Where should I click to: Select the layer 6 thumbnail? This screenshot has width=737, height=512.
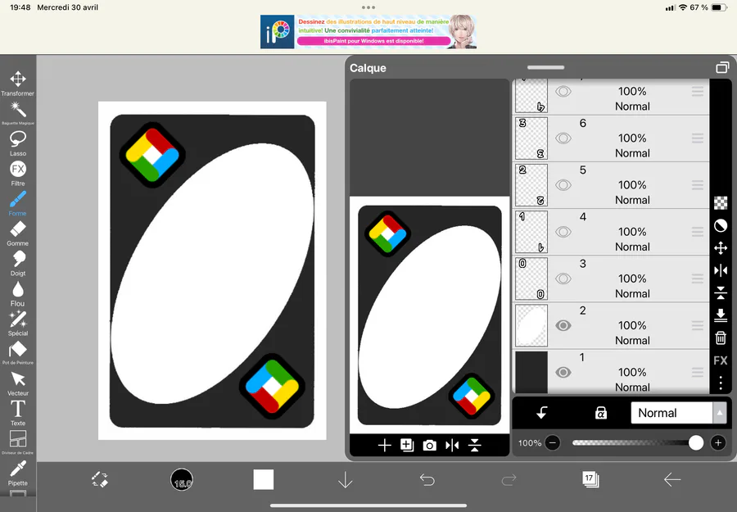531,138
